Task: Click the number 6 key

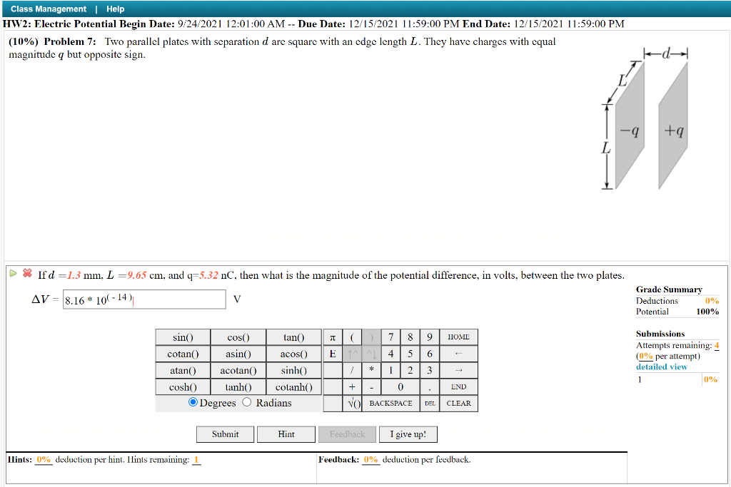Action: (429, 354)
